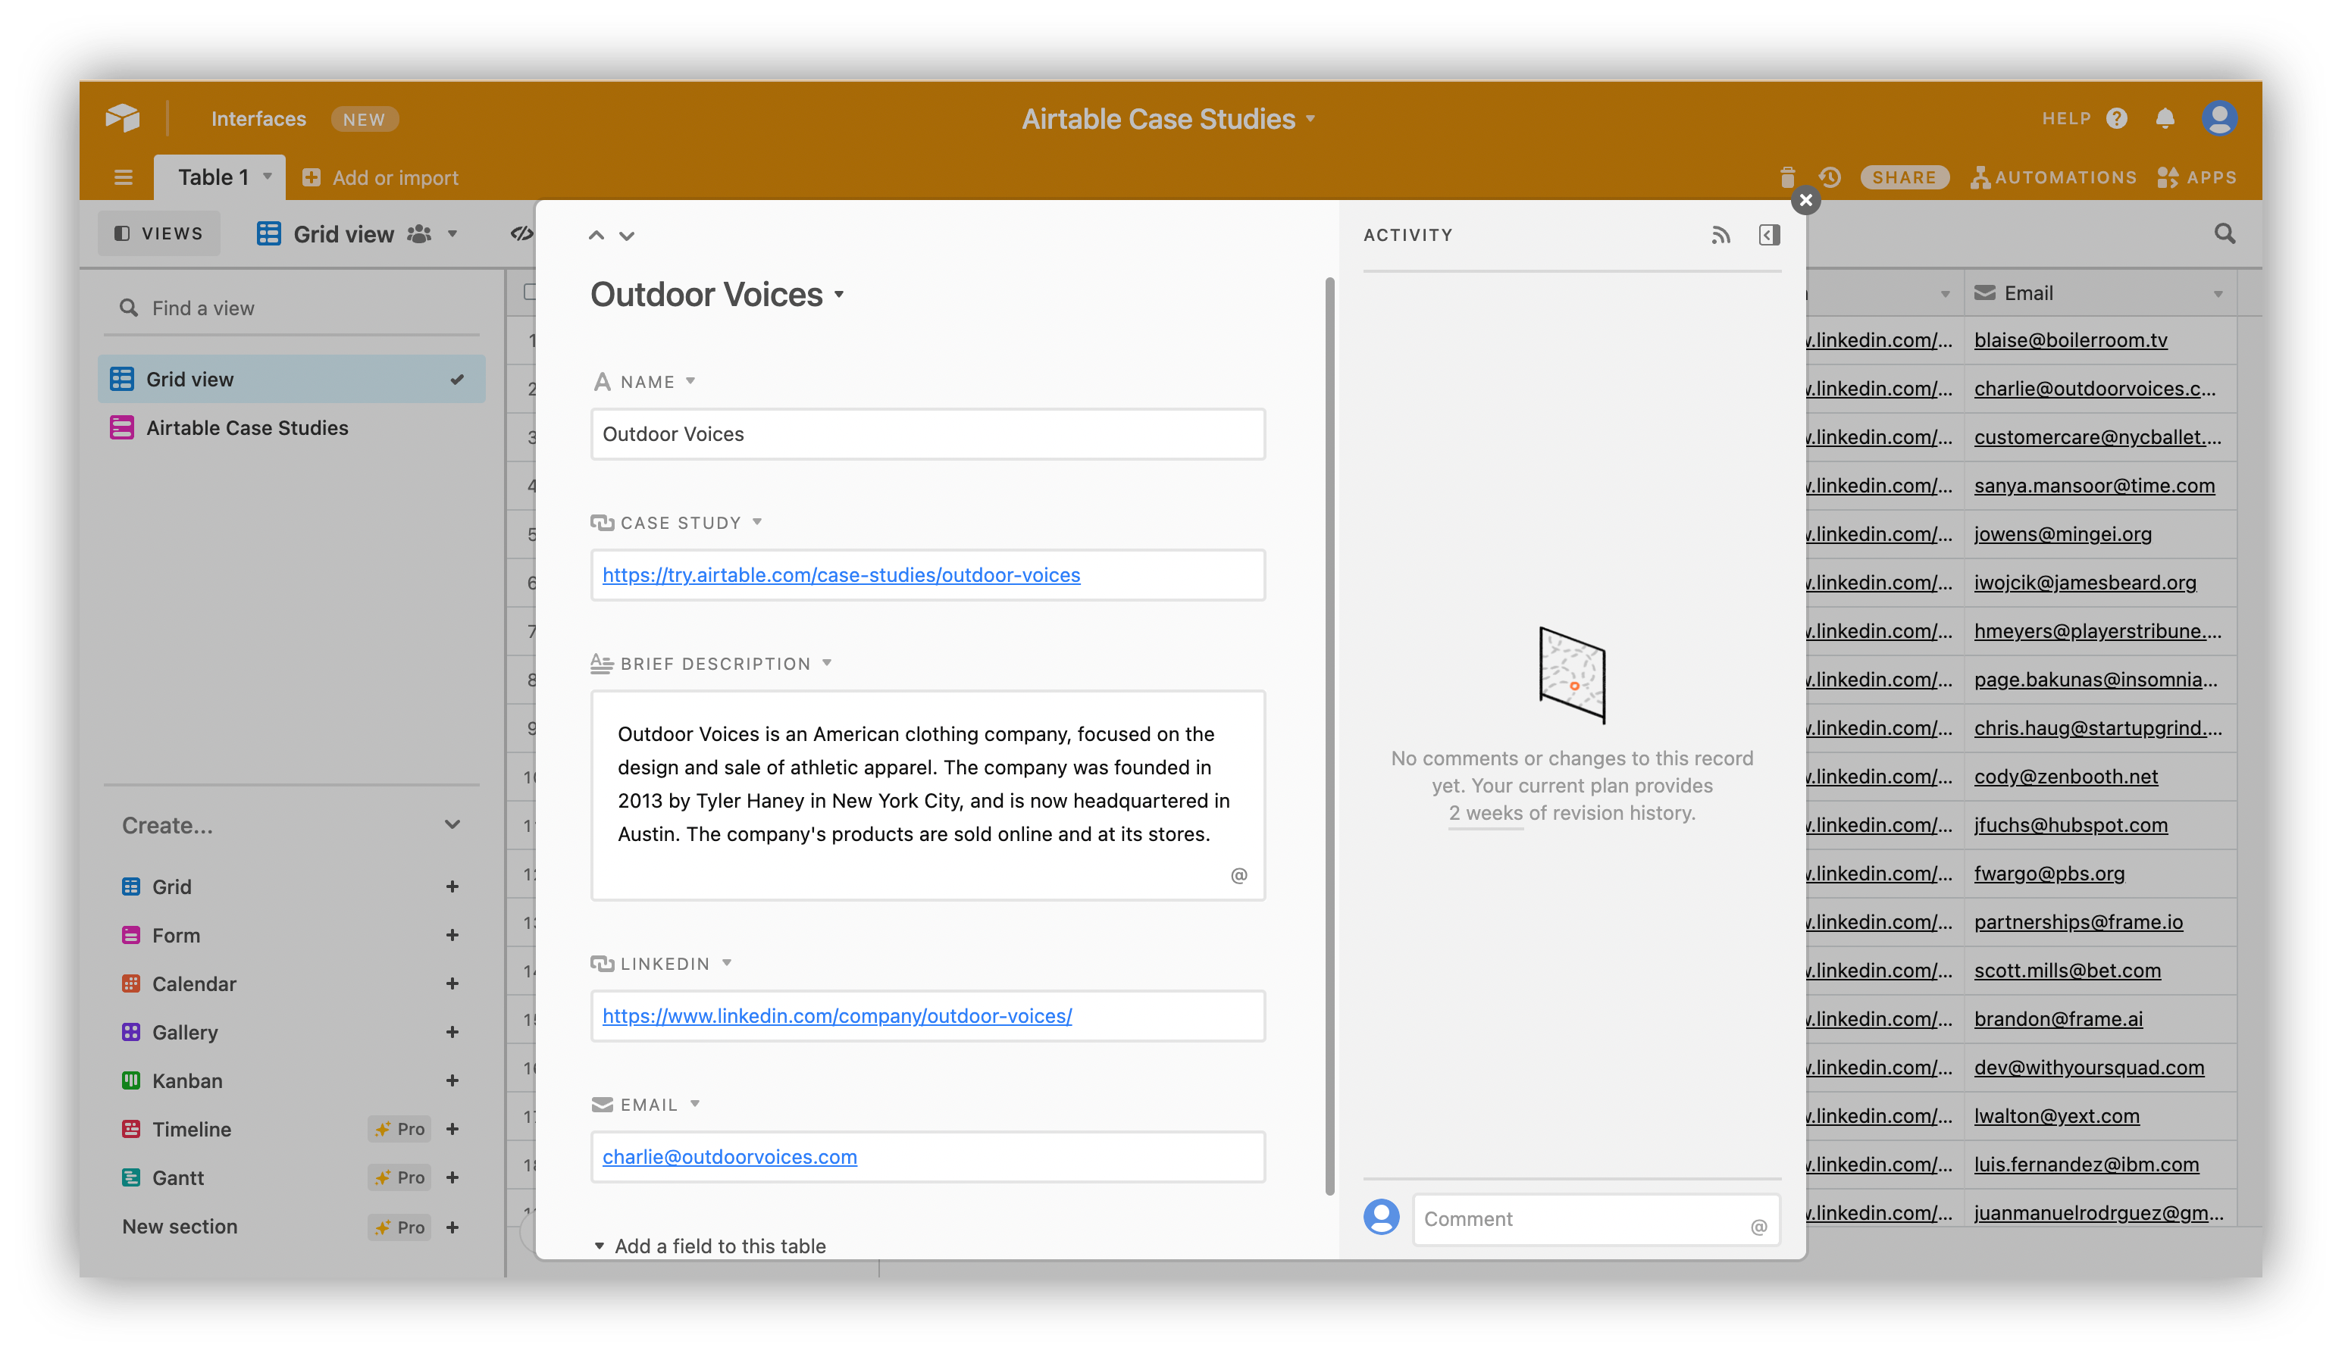Open the Interfaces menu item
2342x1357 pixels.
point(258,119)
